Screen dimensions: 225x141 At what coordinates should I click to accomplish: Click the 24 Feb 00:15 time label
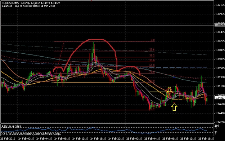click(26, 138)
